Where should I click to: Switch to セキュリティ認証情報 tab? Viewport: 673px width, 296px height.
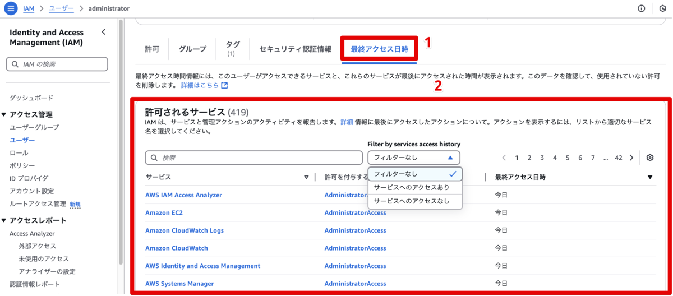296,49
